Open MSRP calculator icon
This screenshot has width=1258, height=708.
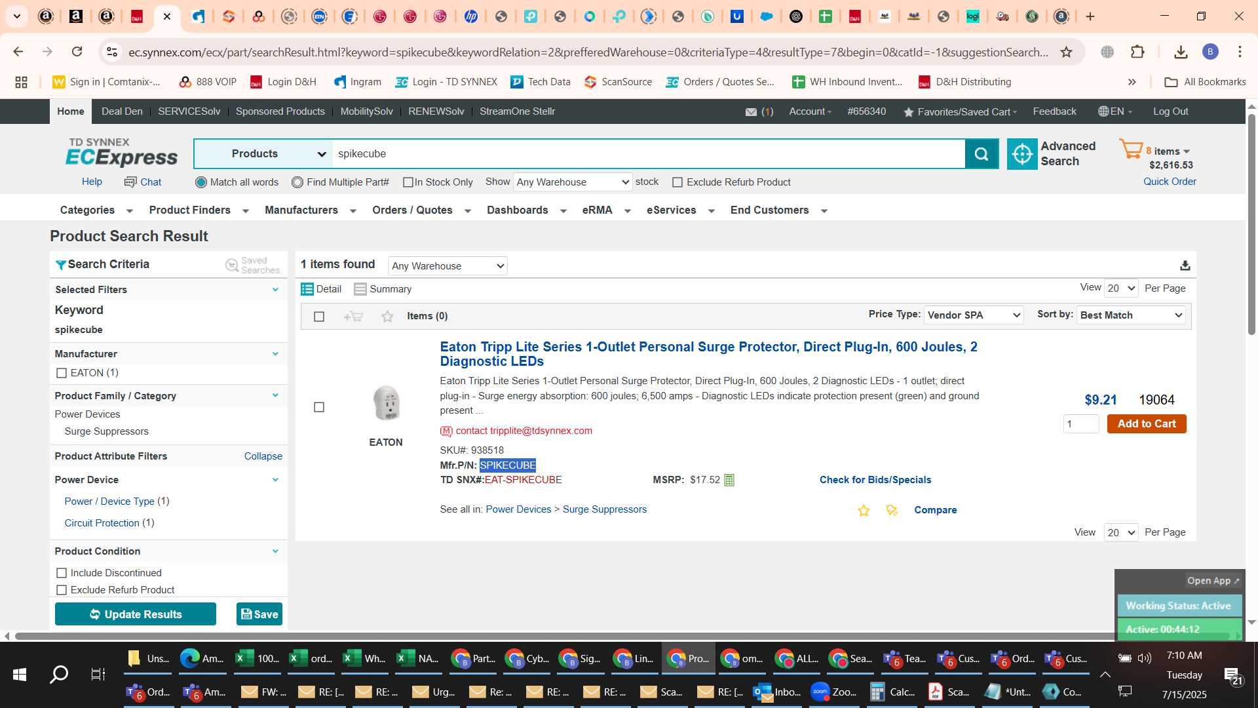729,480
